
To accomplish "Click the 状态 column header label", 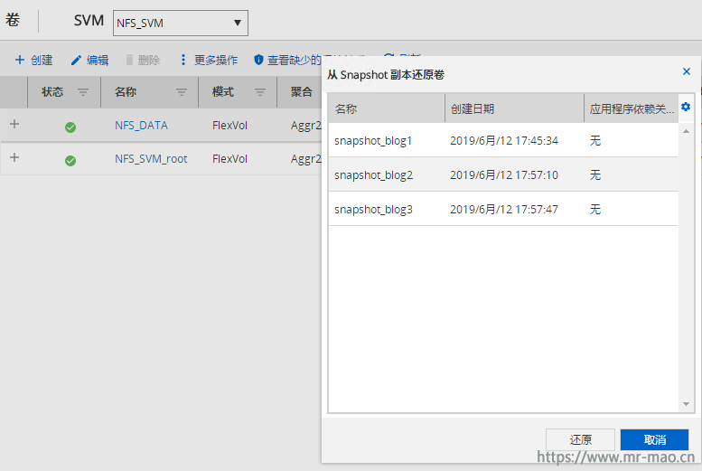I will point(52,92).
